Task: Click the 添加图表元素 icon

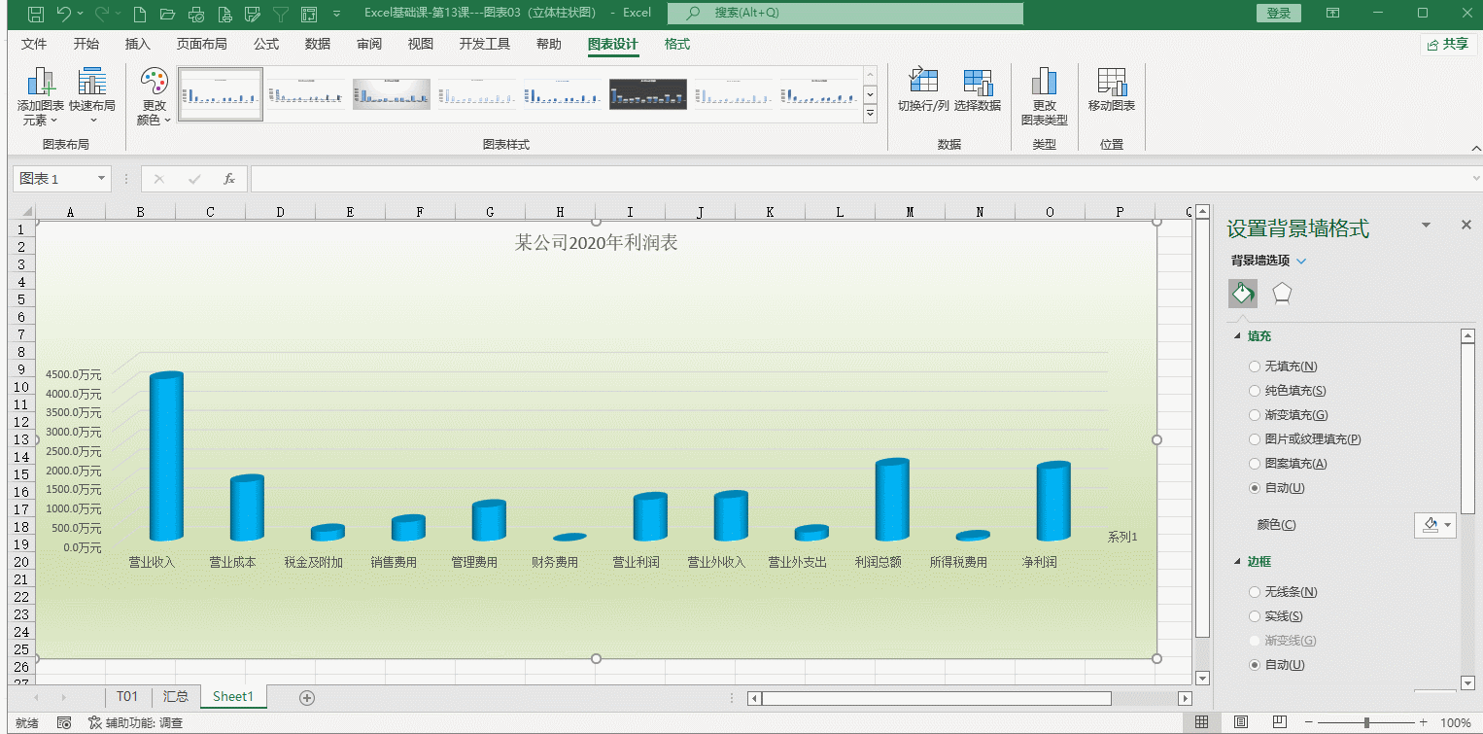Action: click(x=40, y=84)
